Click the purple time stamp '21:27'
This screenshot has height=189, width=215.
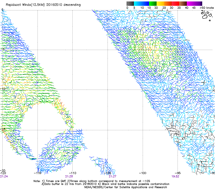(112, 176)
